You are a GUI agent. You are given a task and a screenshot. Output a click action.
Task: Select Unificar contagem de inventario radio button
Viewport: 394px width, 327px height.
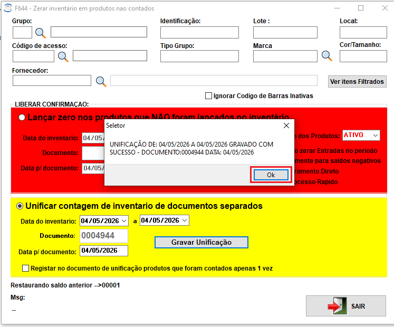point(20,206)
